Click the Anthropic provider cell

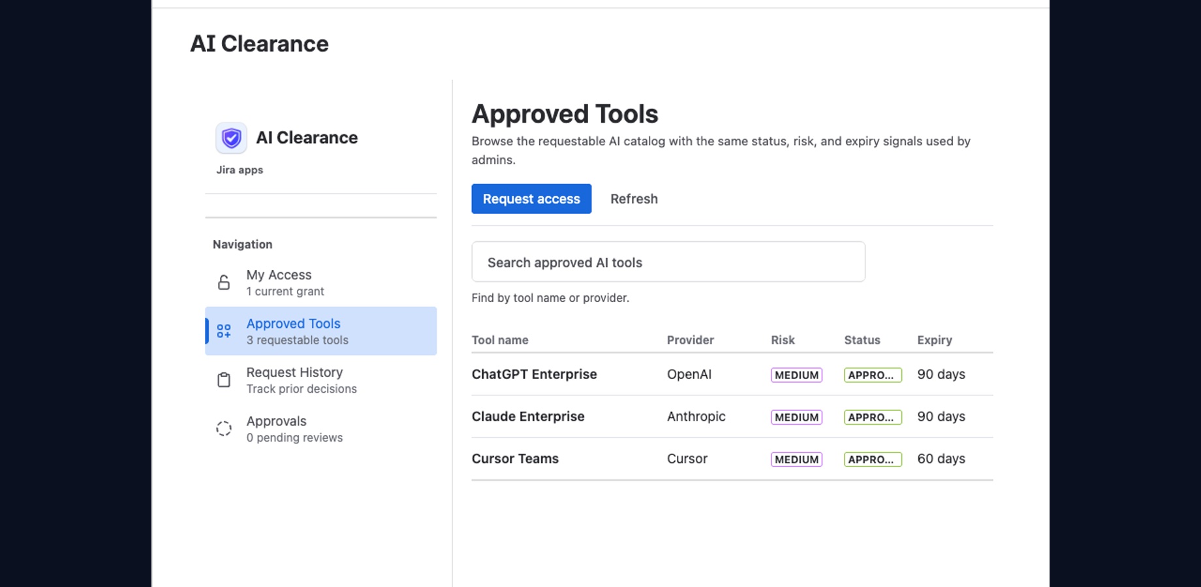696,417
